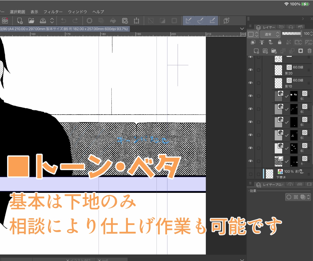Hide the tone layer directly above 下書き
The width and height of the screenshot is (313, 261).
(251, 161)
